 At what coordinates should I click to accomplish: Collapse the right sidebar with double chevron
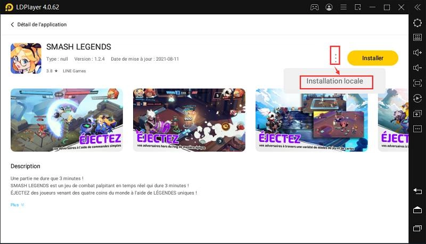tap(417, 7)
